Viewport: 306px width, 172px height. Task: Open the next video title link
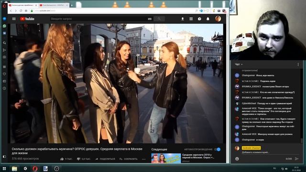point(198,156)
